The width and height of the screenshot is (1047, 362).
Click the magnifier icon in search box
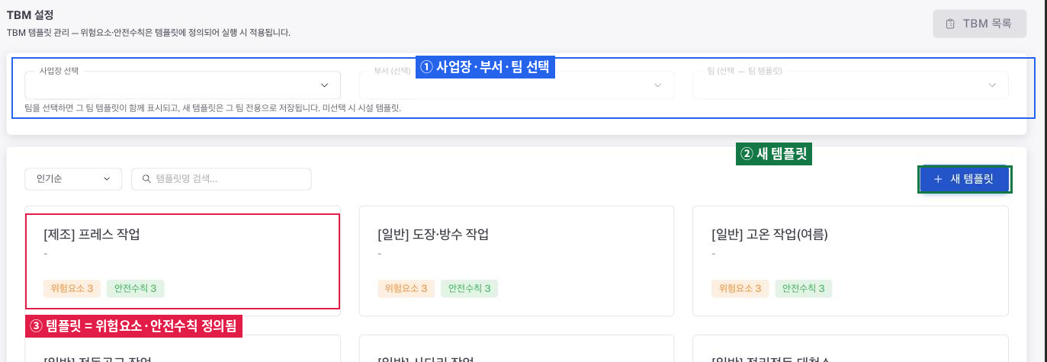click(x=146, y=179)
